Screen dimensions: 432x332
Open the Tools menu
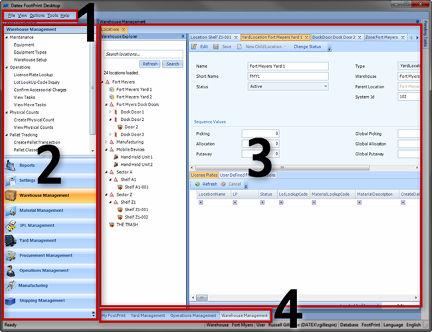pyautogui.click(x=53, y=15)
